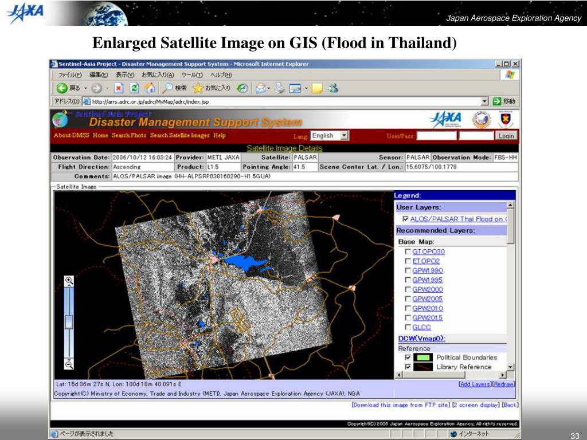Enable the GLCC layer checkbox
587x440 pixels.
pyautogui.click(x=408, y=327)
